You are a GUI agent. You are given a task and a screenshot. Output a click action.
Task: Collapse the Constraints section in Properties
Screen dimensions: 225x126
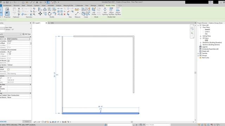click(x=30, y=37)
